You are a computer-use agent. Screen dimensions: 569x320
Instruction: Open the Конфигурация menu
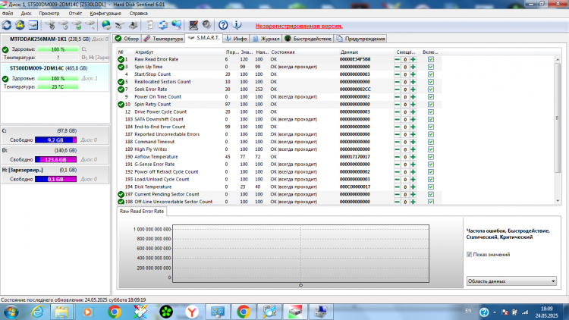105,14
